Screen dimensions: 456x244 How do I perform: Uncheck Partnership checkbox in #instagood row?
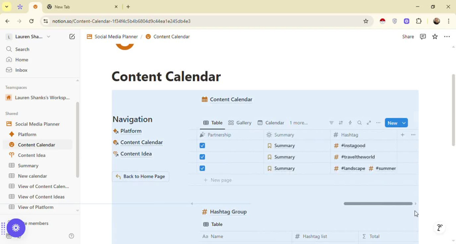tap(202, 145)
